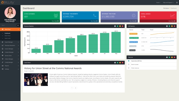
Task: Go to news page 1
Action: 72,88
